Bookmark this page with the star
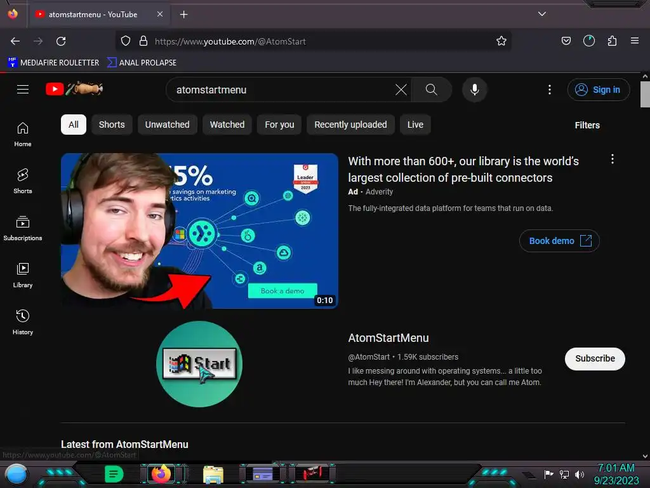 [x=501, y=41]
